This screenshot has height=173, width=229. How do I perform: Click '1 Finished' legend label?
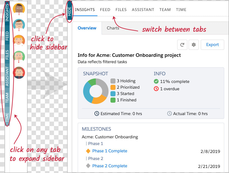126,100
